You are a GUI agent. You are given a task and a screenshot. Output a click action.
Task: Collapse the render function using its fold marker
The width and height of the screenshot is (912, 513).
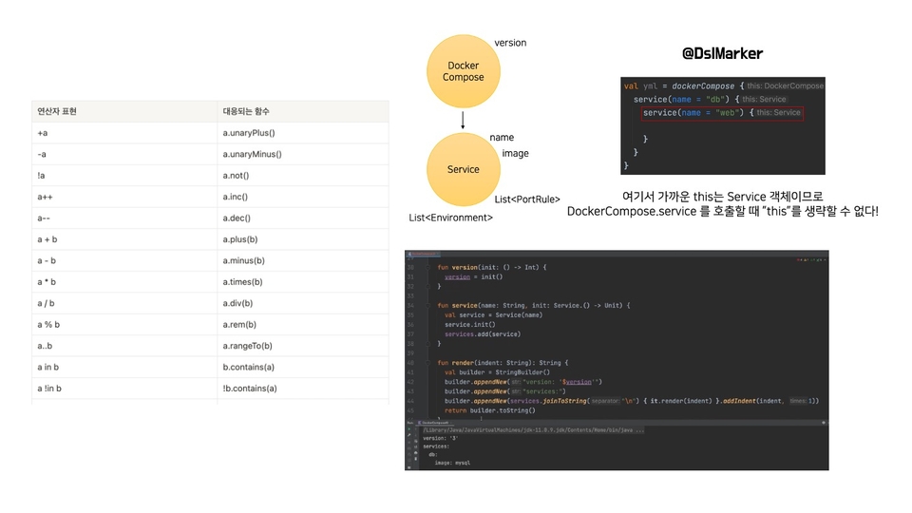[427, 362]
